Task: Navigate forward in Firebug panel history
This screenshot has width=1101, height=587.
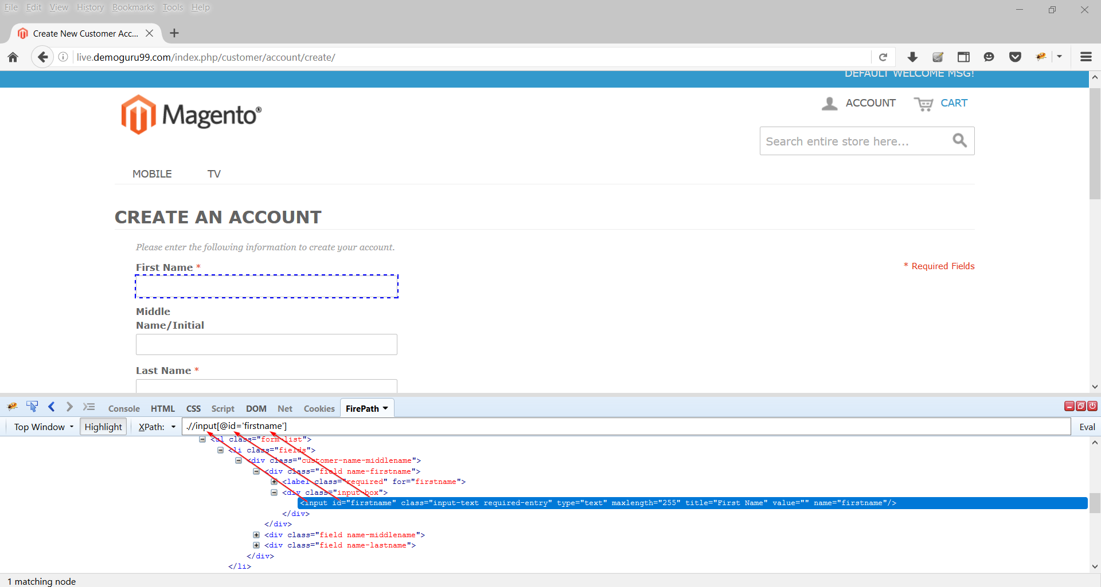Action: (69, 407)
